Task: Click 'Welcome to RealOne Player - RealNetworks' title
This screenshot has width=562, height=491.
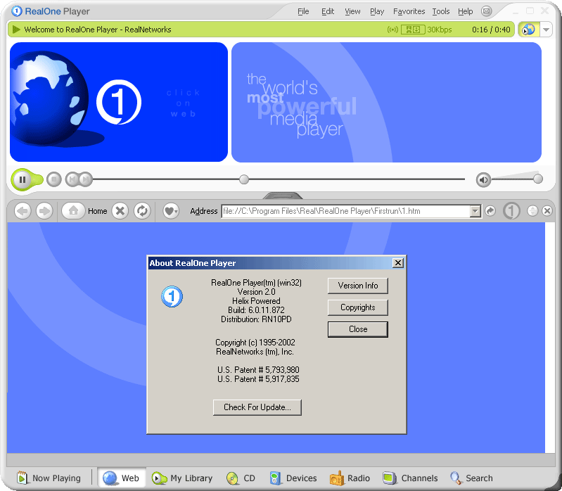Action: click(98, 30)
